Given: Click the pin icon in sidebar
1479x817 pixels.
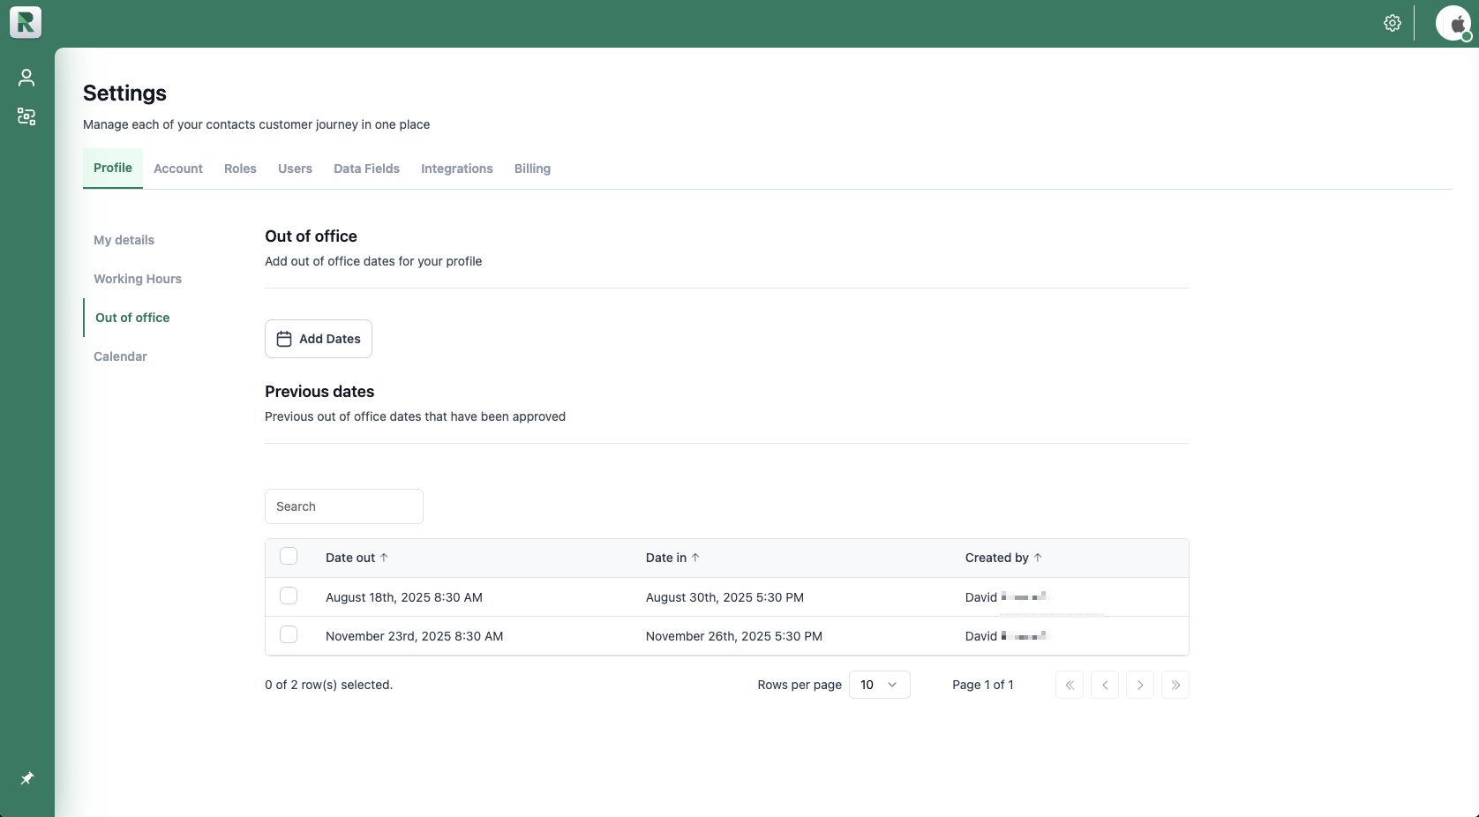Looking at the screenshot, I should [27, 778].
